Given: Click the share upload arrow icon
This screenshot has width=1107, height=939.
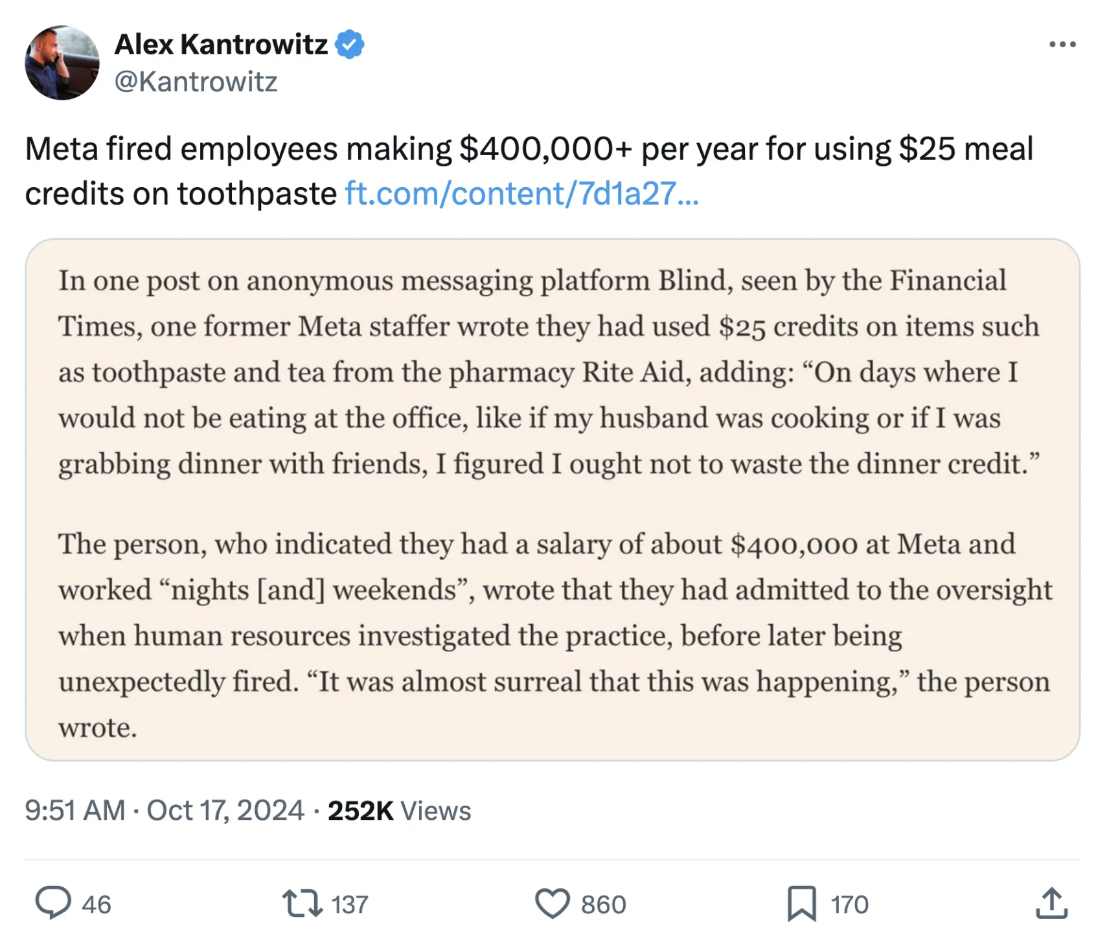Looking at the screenshot, I should tap(1051, 904).
